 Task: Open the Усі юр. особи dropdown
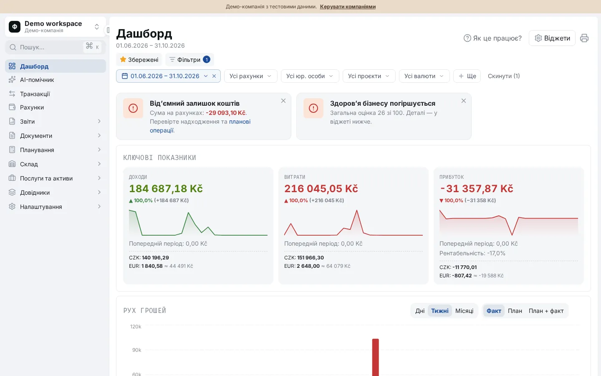310,76
